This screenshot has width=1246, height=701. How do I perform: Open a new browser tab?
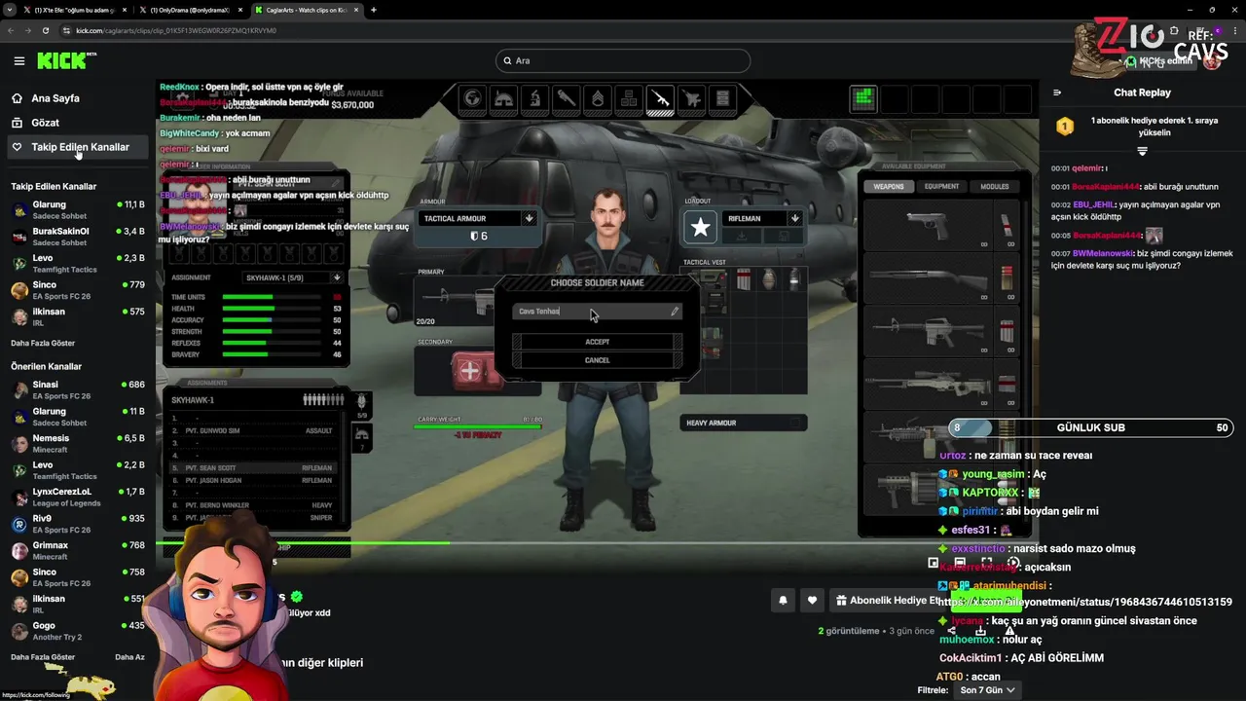[x=374, y=10]
